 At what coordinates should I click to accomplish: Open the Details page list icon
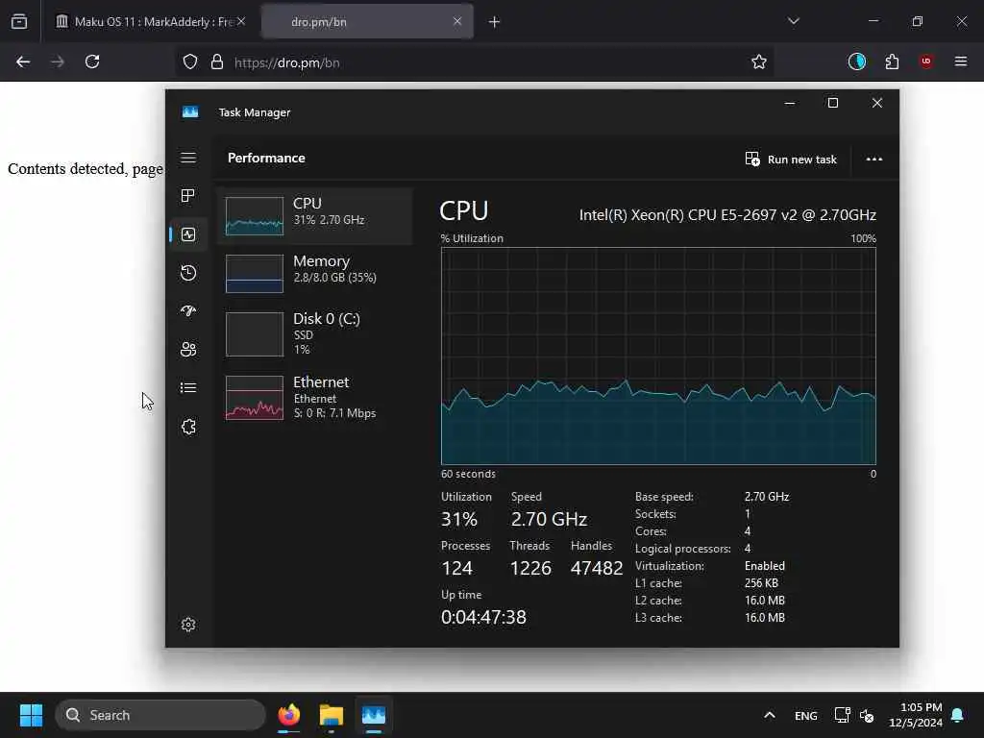[188, 388]
